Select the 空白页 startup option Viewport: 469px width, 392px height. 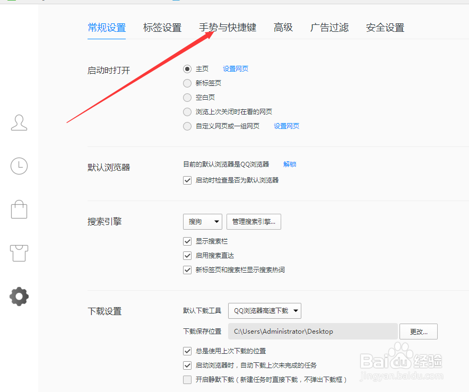pyautogui.click(x=187, y=97)
